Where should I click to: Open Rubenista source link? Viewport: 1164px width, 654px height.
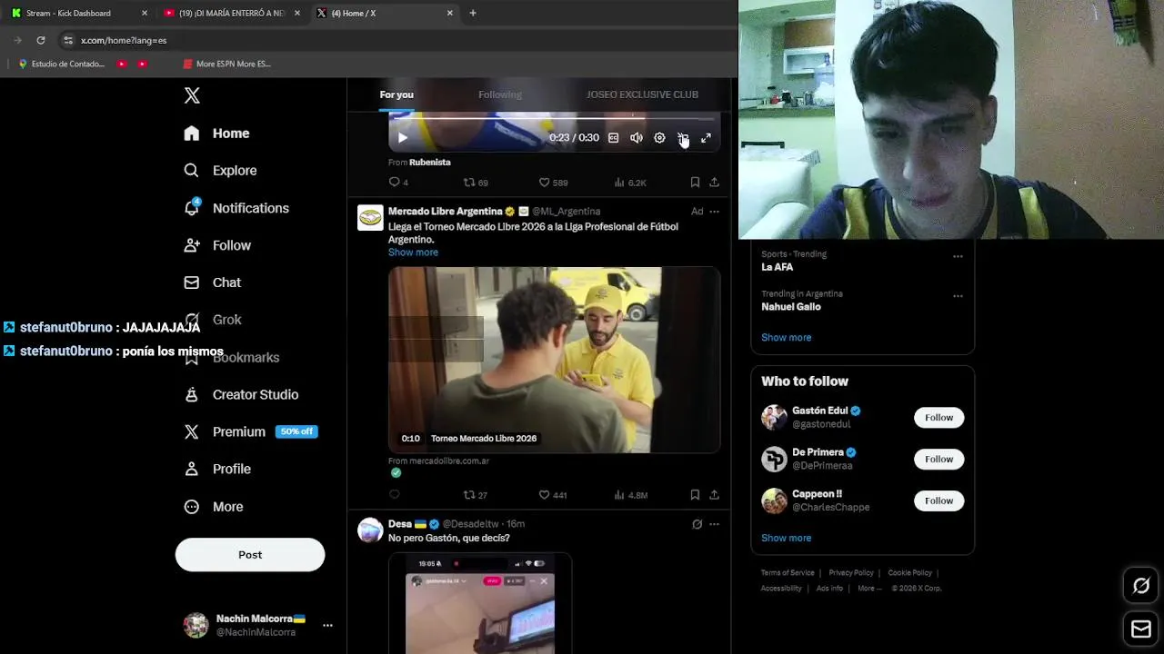click(429, 163)
